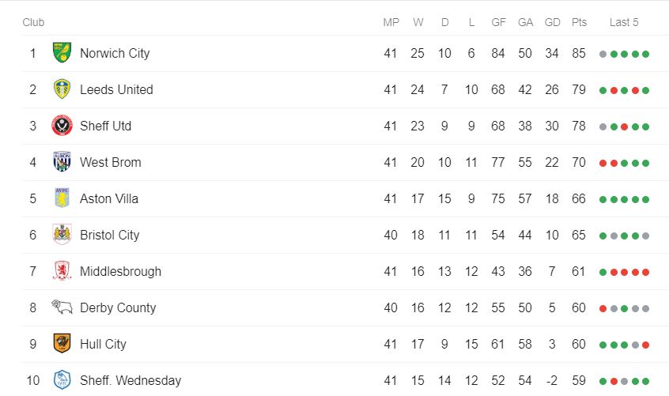Open the Norwich City team name link
This screenshot has width=669, height=396.
115,53
